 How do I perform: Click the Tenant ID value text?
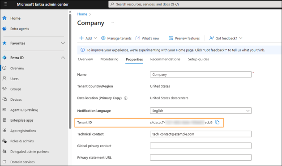[181, 123]
